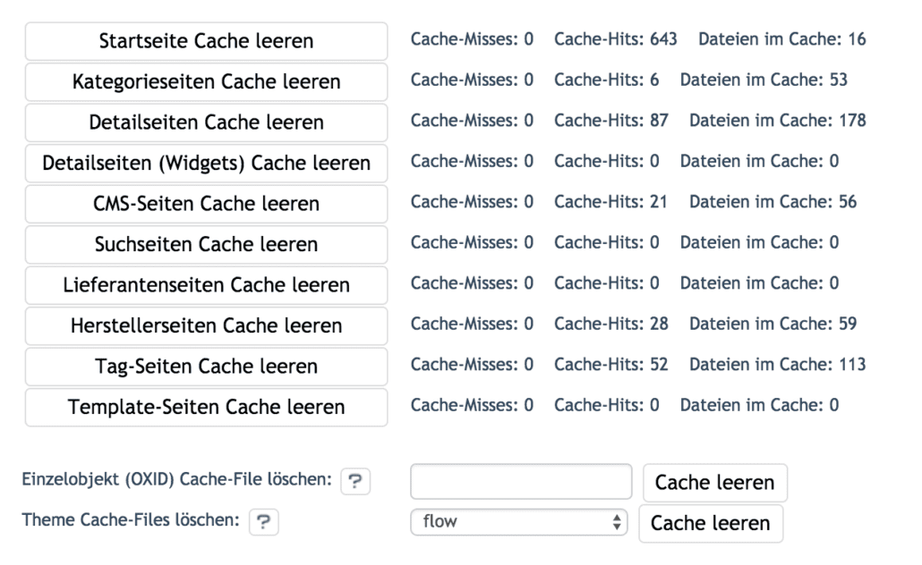Click Kategorieseiten Cache leeren button

(207, 81)
